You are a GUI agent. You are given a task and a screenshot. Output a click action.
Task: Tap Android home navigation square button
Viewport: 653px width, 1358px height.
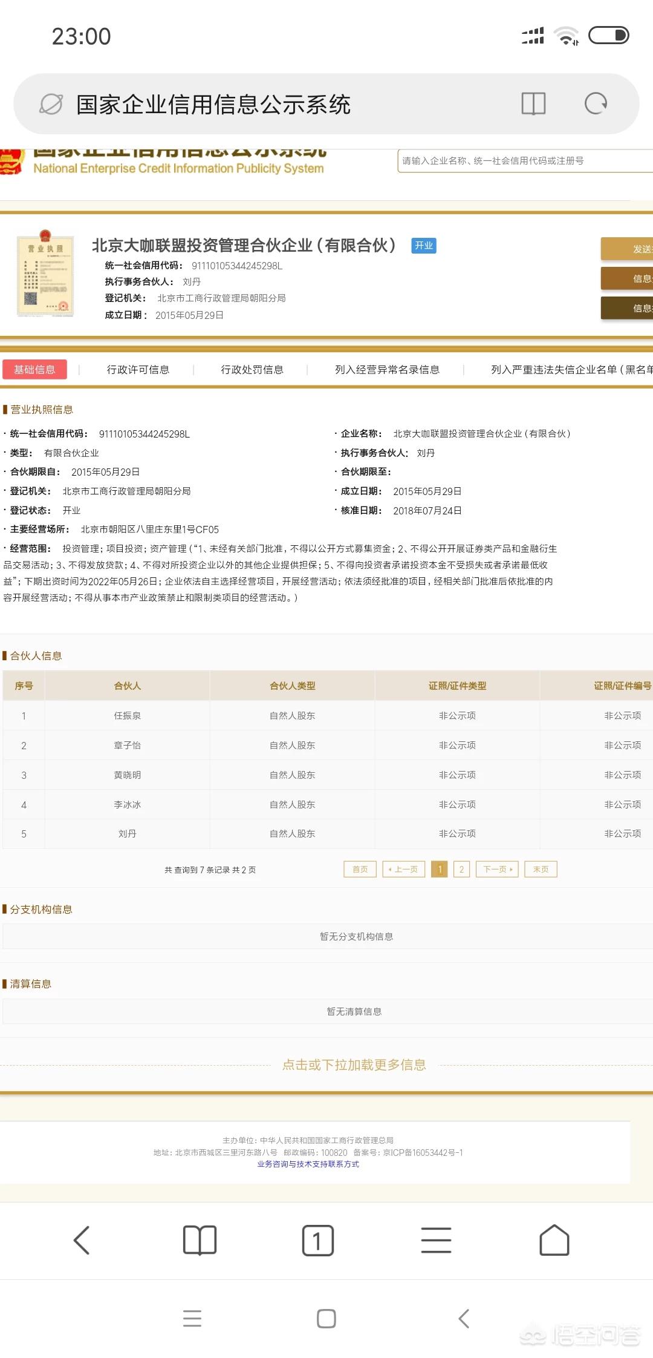point(326,1318)
